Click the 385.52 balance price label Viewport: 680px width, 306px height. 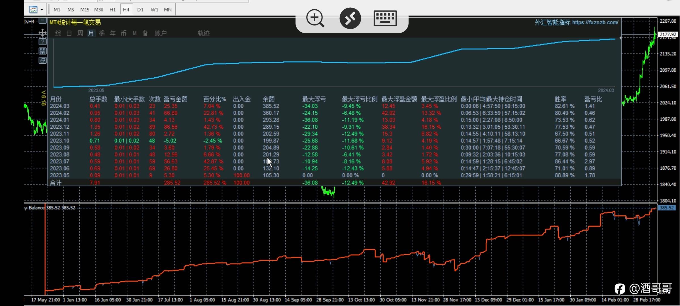(666, 208)
